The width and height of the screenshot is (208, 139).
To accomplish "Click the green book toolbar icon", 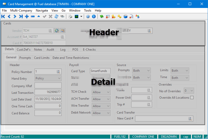I will (102, 16).
